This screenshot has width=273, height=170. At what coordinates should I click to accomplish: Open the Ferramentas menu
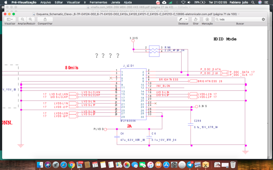(x=98, y=2)
